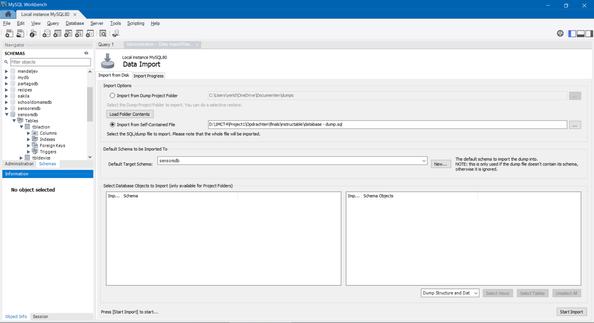Click the self-contained file path field

pyautogui.click(x=387, y=124)
